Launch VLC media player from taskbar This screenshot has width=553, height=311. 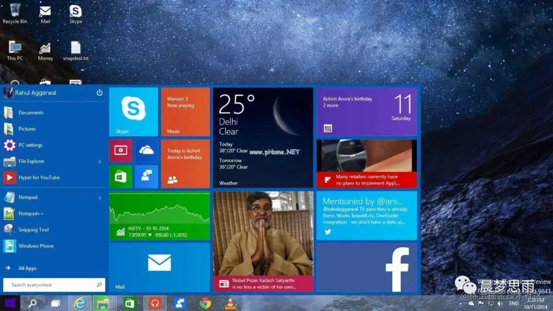point(230,303)
